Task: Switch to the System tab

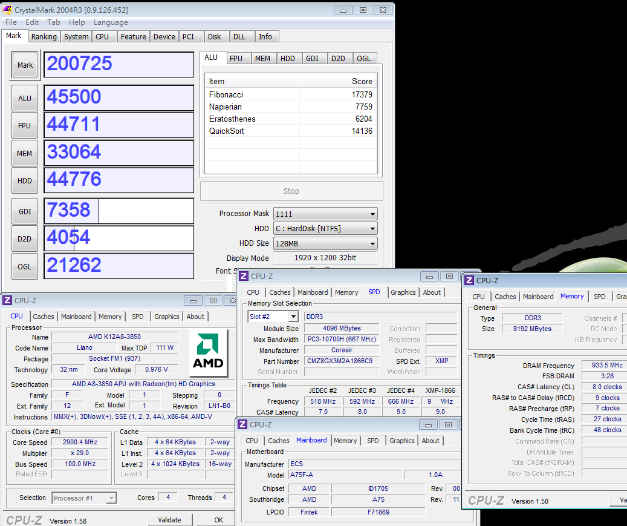Action: [x=76, y=36]
